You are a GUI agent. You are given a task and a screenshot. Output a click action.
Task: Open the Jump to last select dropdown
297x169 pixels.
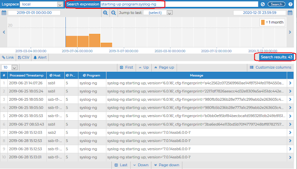[x=158, y=13]
